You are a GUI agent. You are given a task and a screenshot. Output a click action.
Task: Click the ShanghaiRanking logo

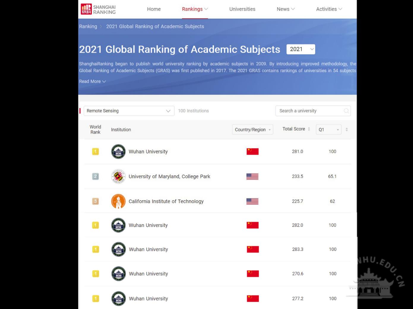98,9
